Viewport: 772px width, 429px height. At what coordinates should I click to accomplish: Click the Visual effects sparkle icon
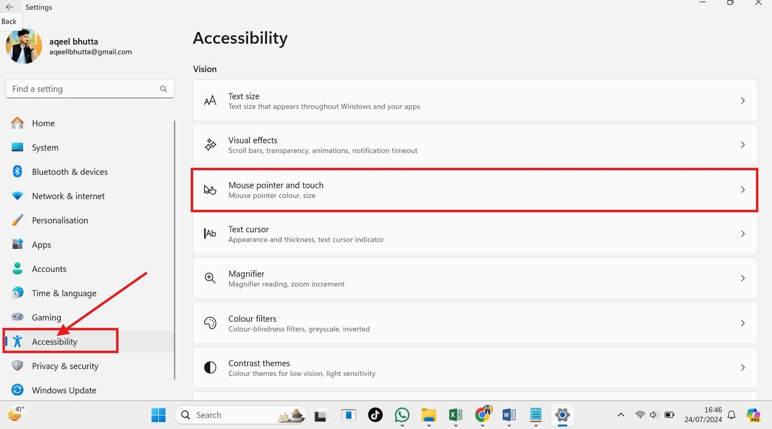[210, 145]
